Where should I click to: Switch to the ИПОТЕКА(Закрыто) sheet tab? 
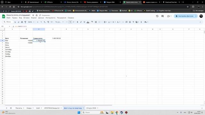coord(52,108)
